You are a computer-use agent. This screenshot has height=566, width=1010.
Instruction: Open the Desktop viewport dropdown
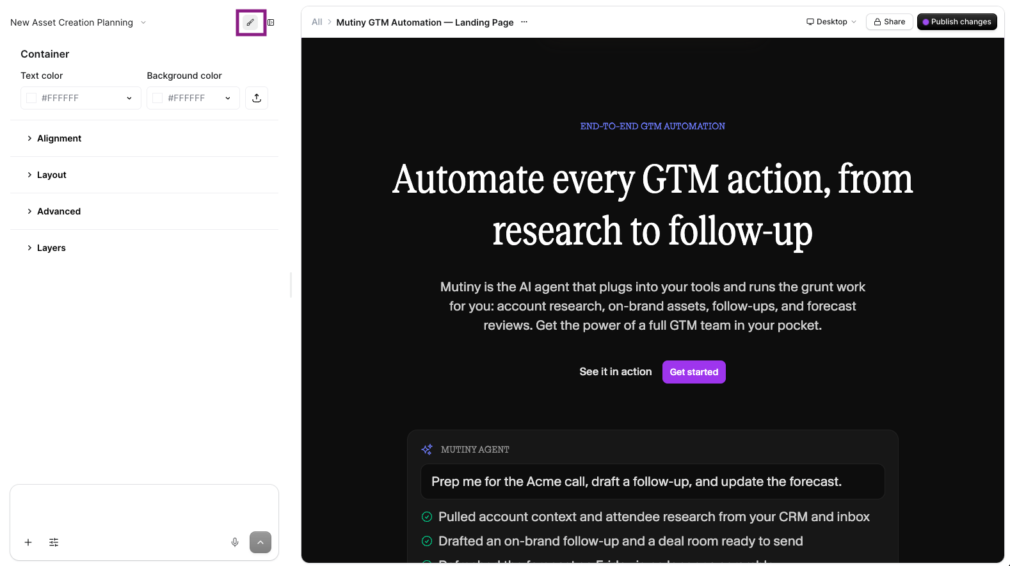pos(831,22)
